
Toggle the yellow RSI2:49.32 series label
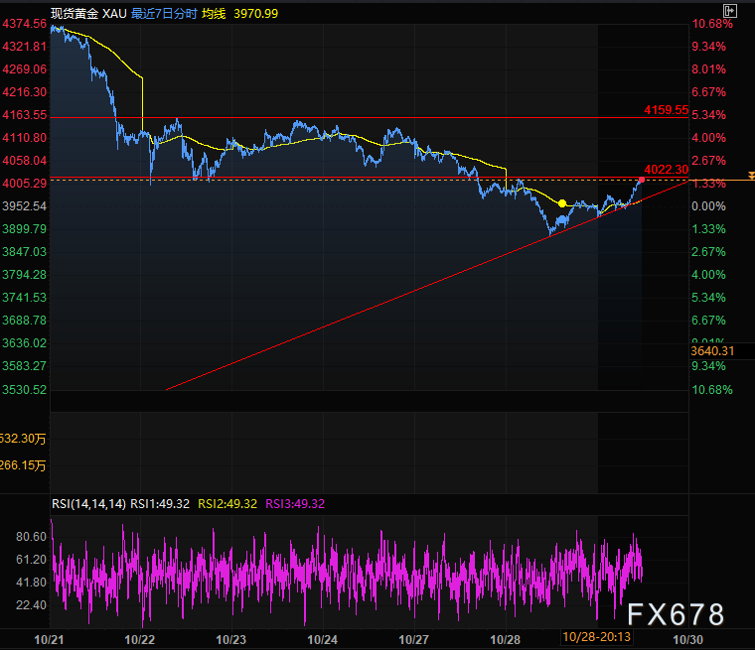click(x=229, y=504)
